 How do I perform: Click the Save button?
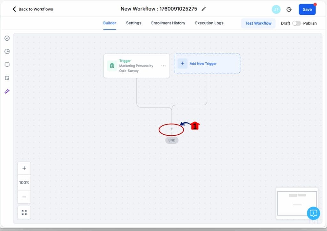click(307, 10)
